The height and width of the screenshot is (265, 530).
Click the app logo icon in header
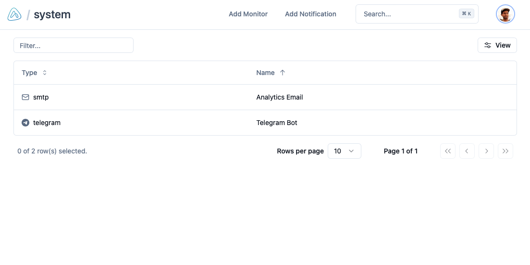(x=14, y=14)
